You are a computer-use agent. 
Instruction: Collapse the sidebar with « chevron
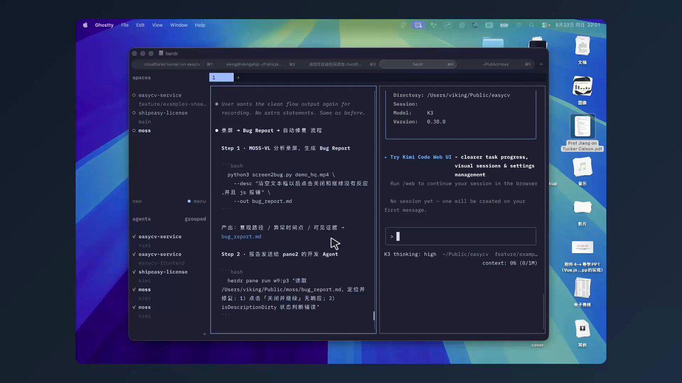tap(205, 334)
